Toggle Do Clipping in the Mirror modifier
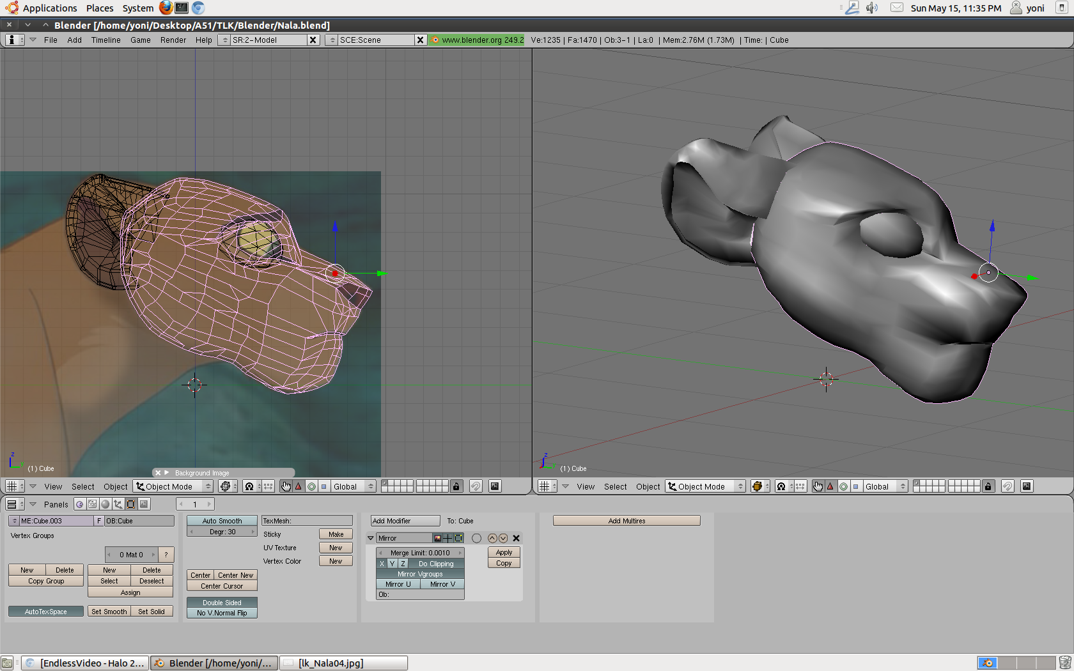Viewport: 1074px width, 671px height. 436,564
